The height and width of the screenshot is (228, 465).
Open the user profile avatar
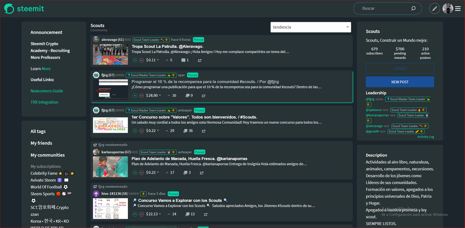[x=448, y=8]
